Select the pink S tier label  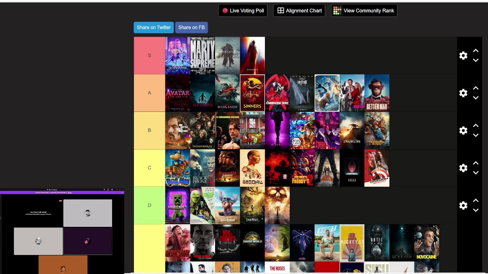[x=149, y=56]
